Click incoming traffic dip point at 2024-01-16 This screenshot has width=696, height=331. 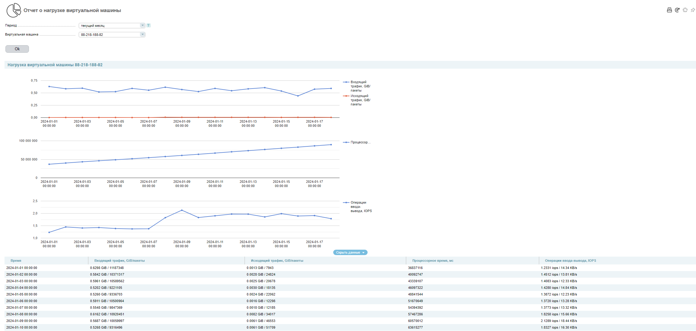point(298,96)
